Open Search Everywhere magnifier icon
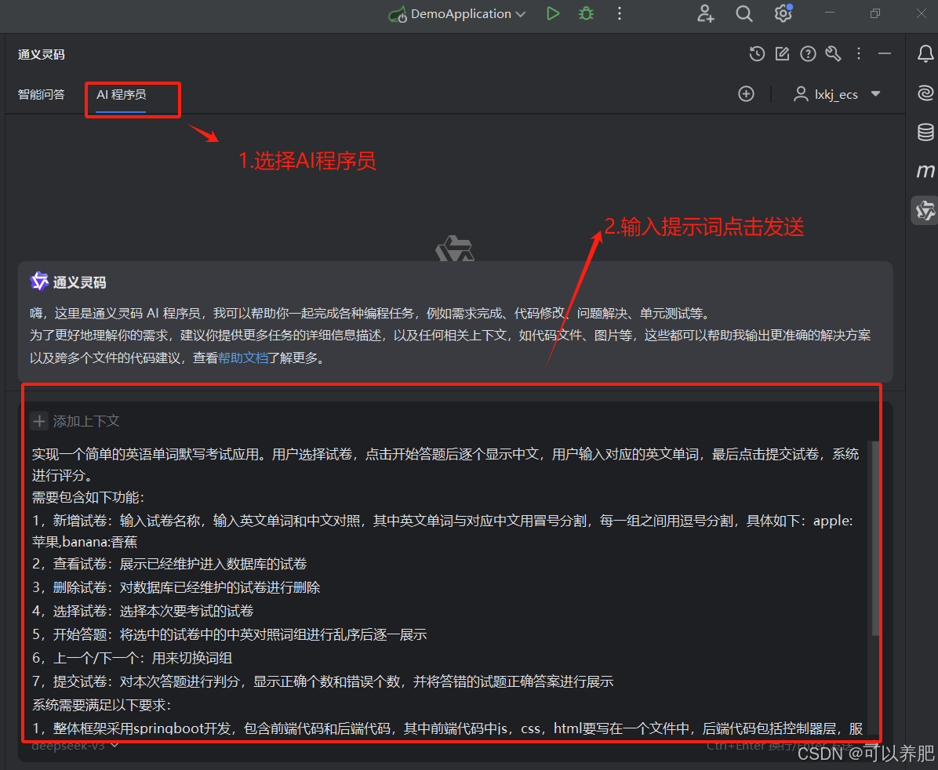 (x=744, y=14)
